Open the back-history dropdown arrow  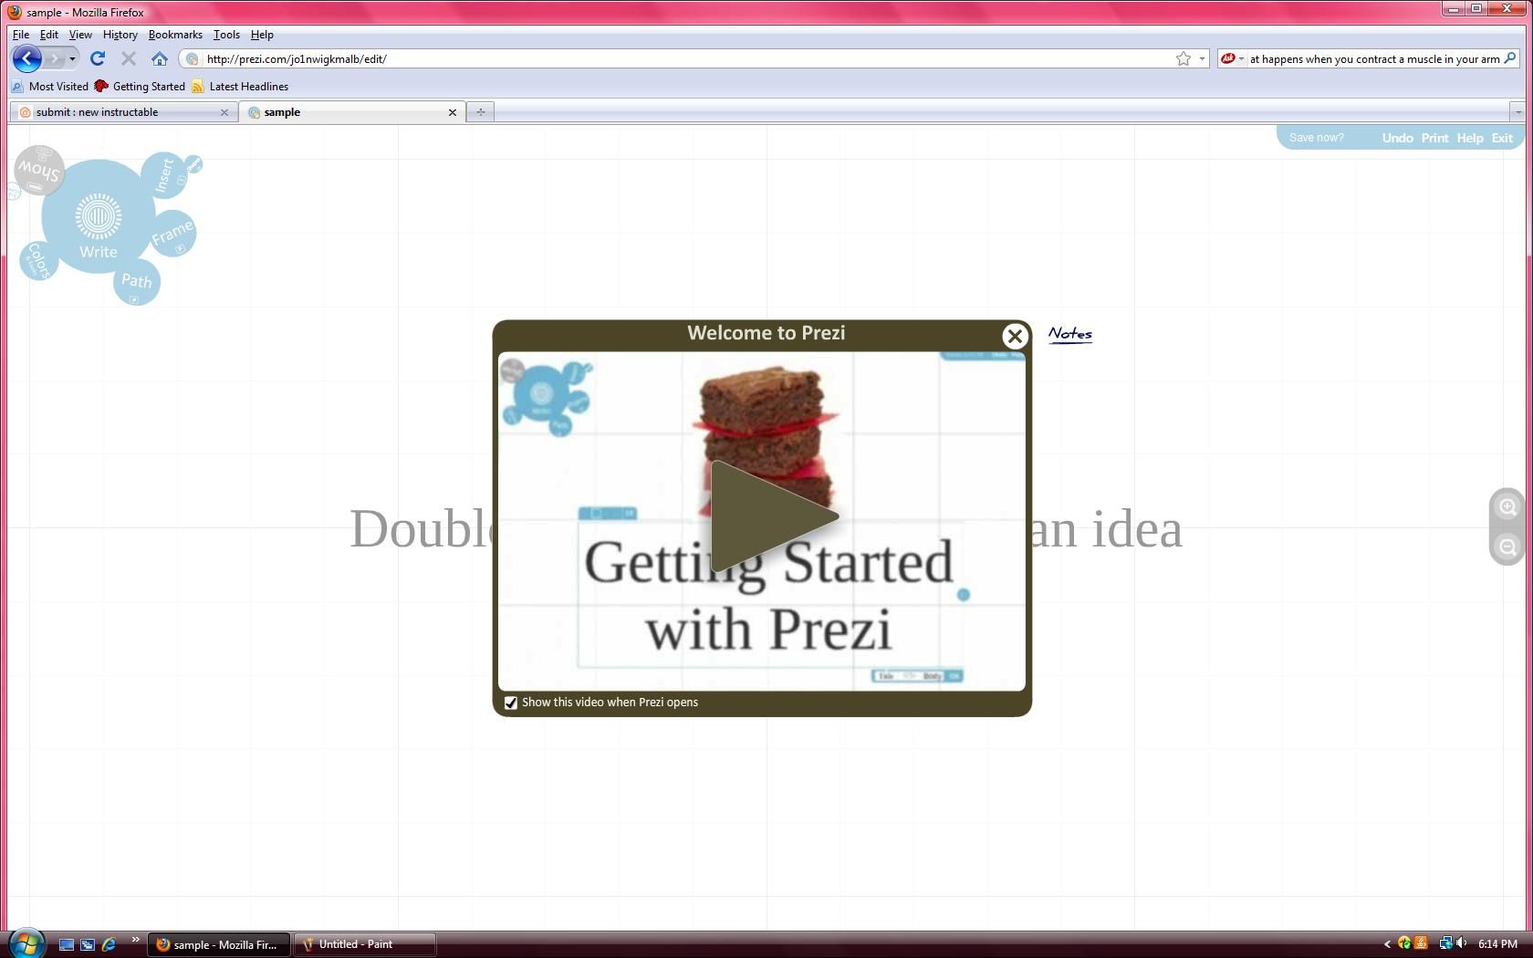click(x=73, y=58)
